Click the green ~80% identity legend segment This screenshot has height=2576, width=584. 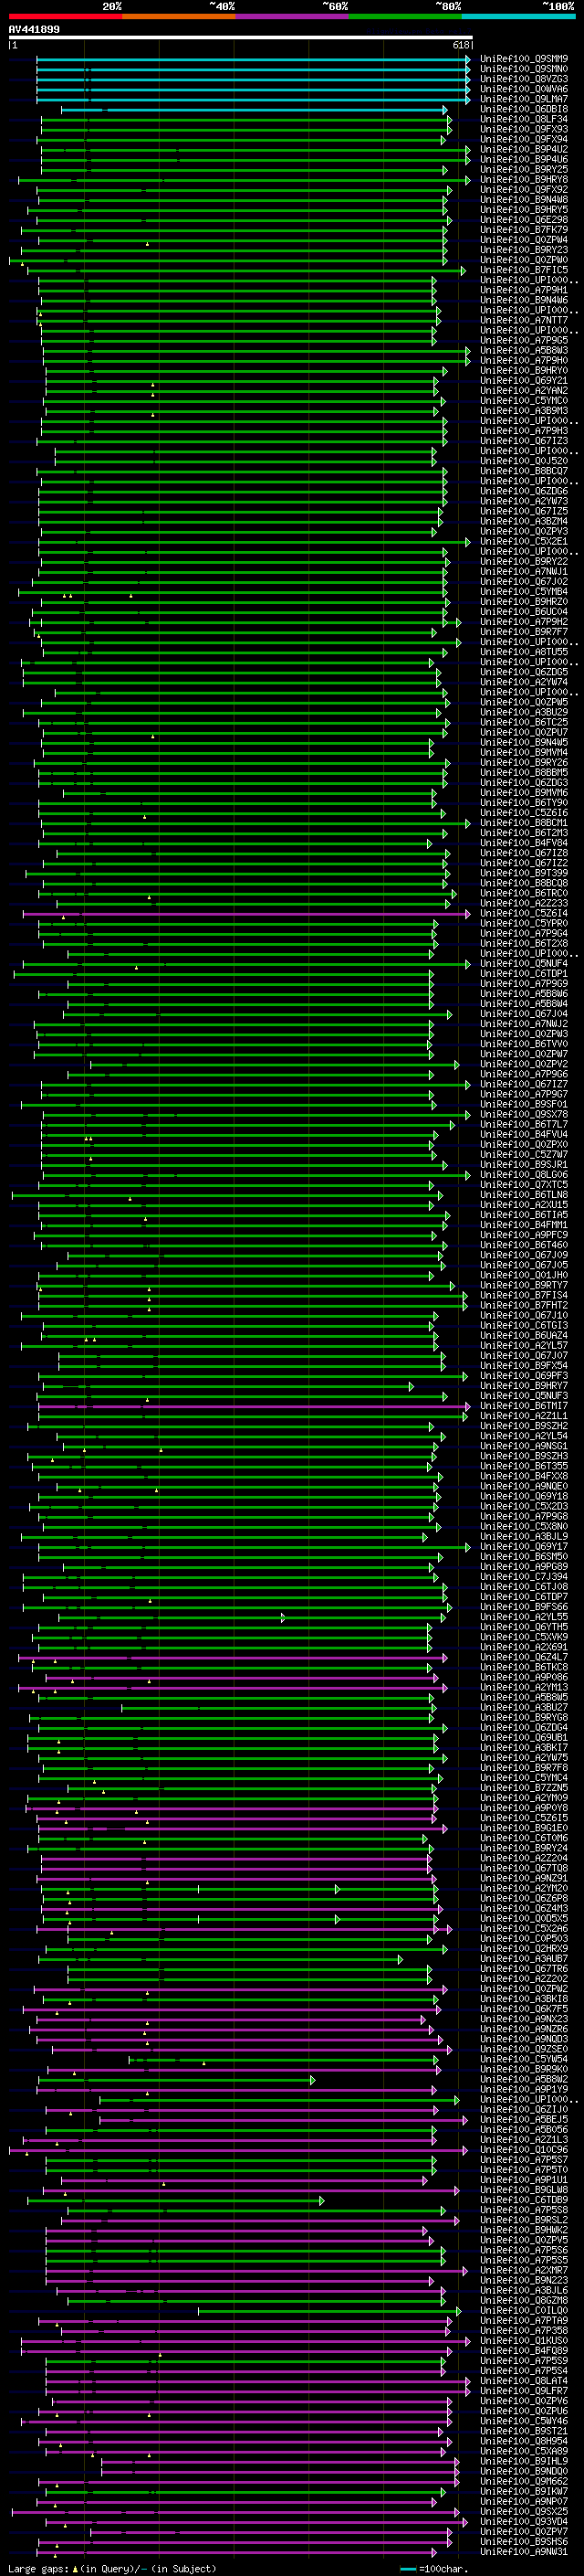[405, 16]
